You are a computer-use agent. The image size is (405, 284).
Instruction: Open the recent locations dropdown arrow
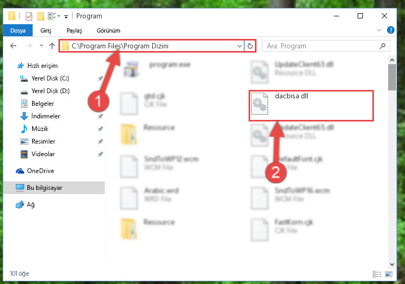tap(41, 46)
